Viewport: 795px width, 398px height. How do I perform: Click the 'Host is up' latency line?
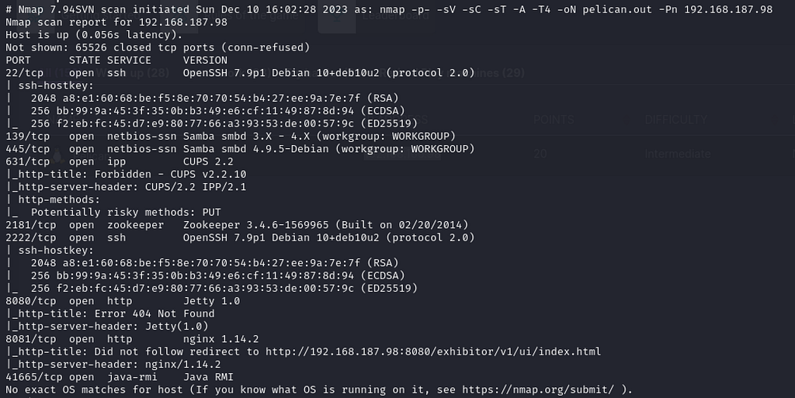[94, 34]
